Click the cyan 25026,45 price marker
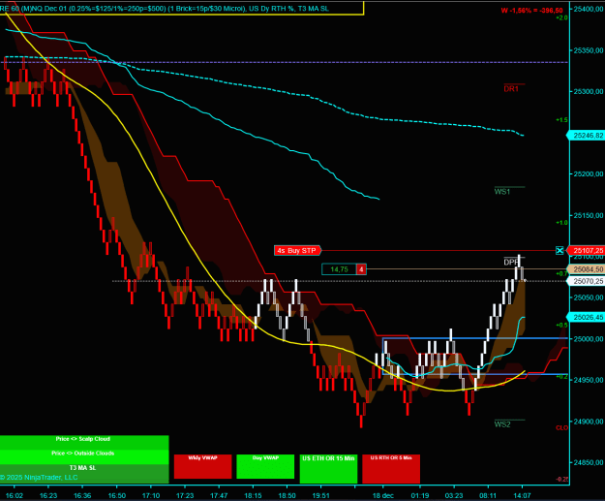 pyautogui.click(x=587, y=317)
